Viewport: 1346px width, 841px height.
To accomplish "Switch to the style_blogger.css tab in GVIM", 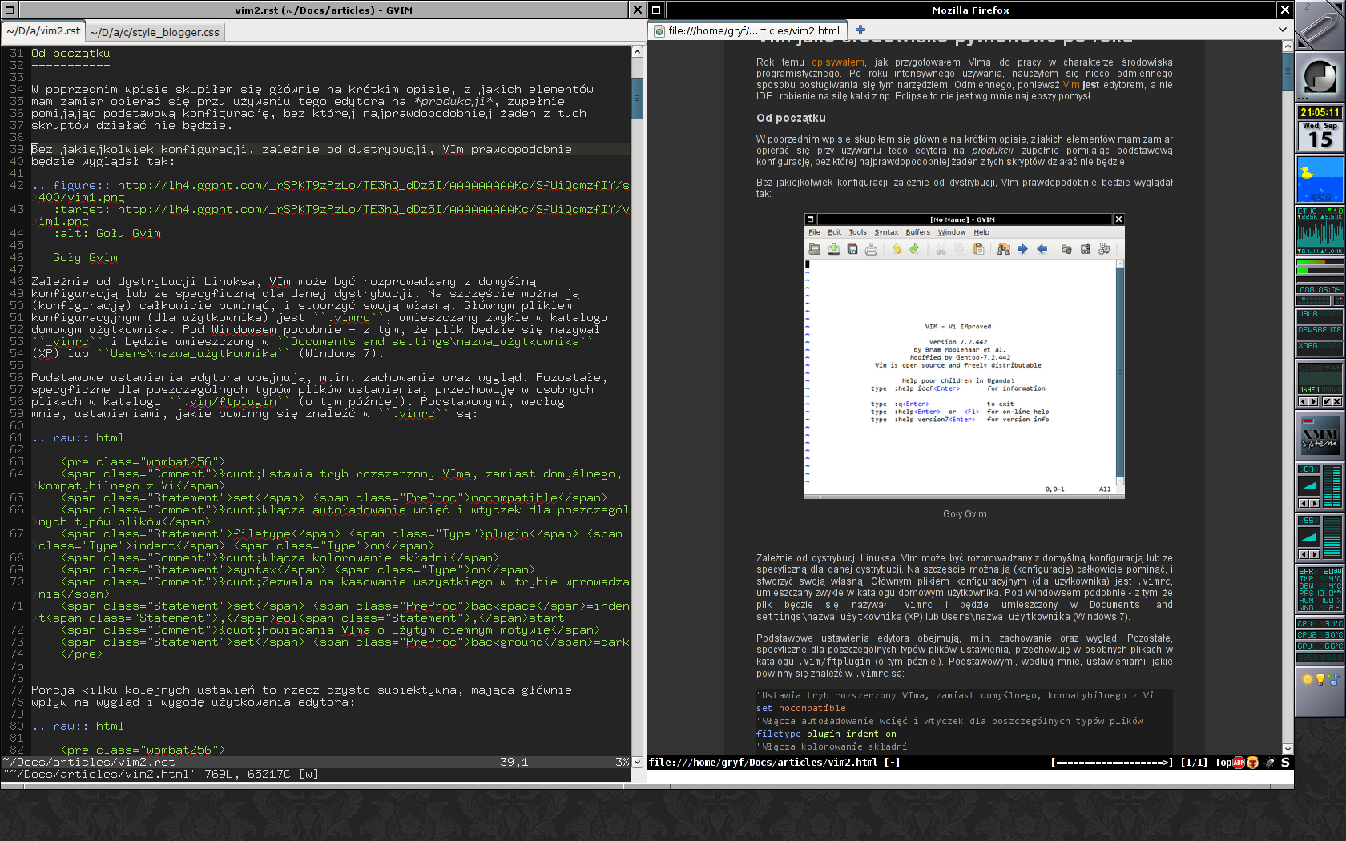I will click(155, 32).
